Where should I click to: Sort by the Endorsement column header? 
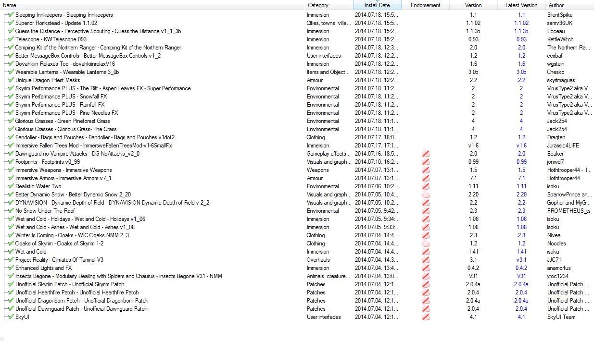tap(425, 5)
